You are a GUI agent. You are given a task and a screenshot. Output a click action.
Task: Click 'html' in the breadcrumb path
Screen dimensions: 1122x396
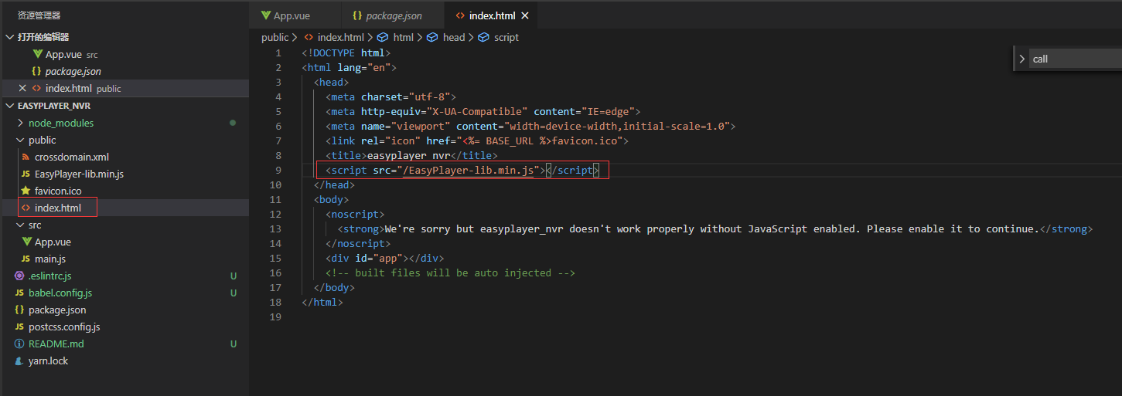[x=404, y=37]
